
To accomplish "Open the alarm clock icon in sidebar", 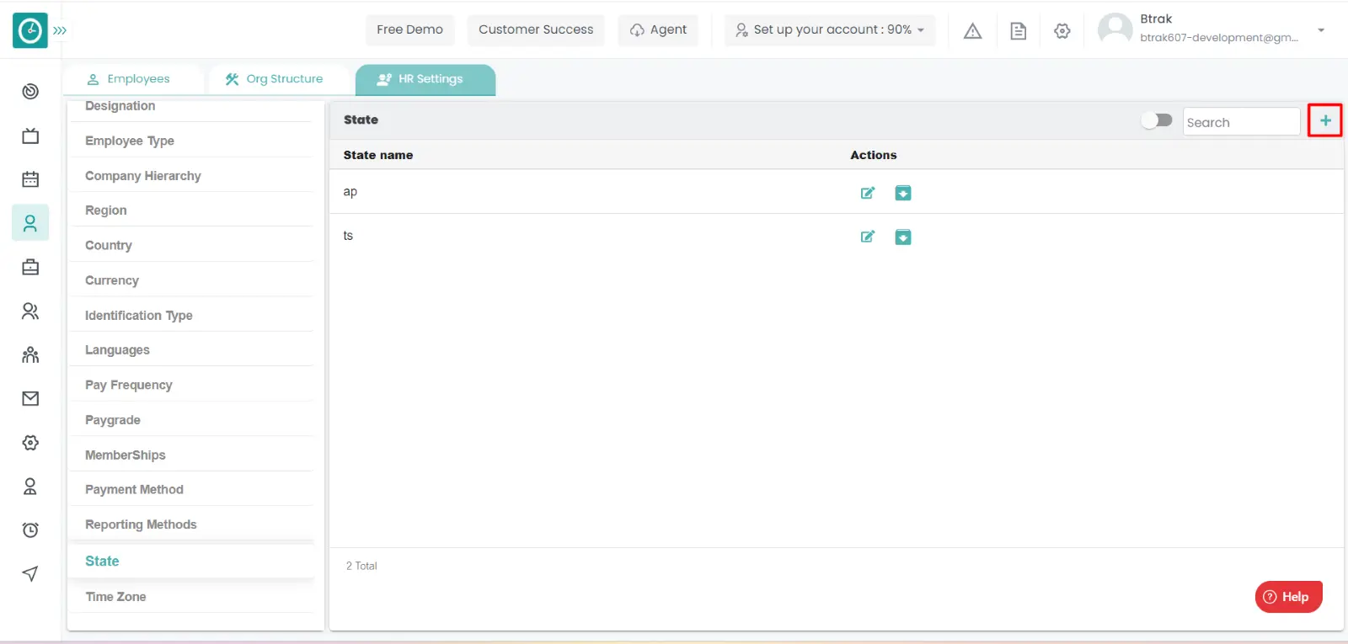I will coord(30,530).
